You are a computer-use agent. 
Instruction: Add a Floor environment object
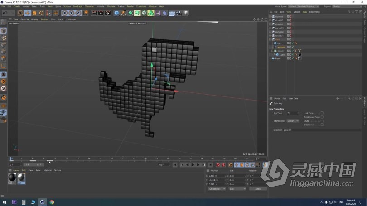172,13
